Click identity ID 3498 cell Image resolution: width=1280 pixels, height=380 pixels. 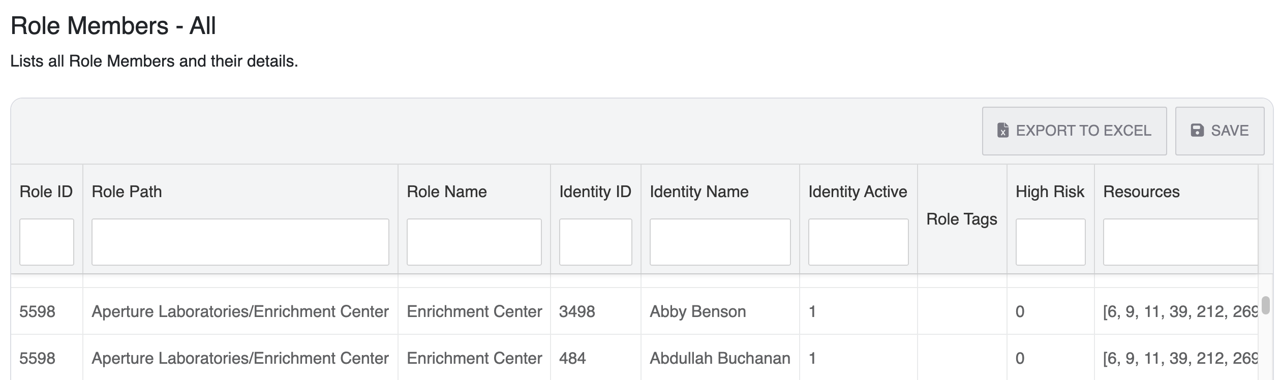[577, 311]
